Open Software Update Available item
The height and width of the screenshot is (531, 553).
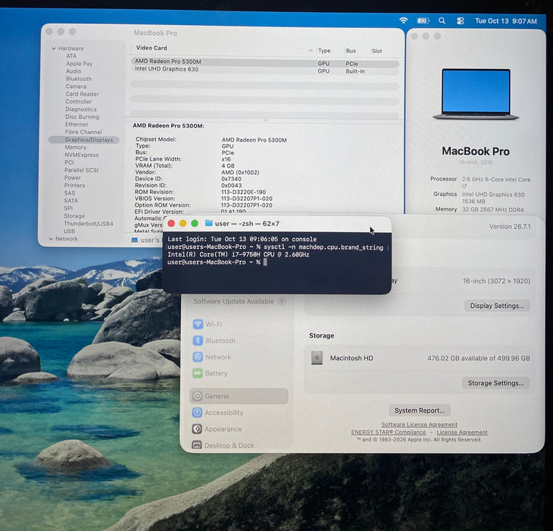(x=239, y=301)
